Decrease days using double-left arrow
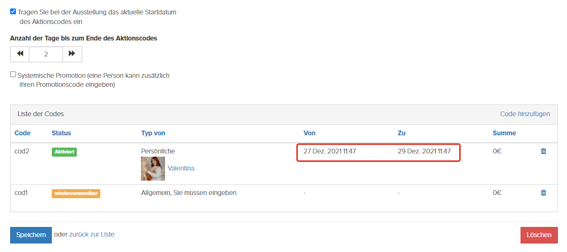567x252 pixels. click(20, 54)
